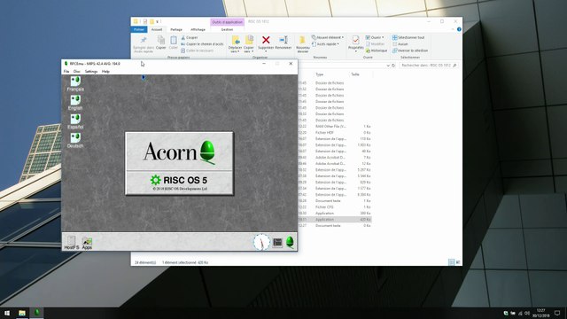This screenshot has height=319, width=567.
Task: Click the Copier icon in ribbon
Action: pos(161,43)
